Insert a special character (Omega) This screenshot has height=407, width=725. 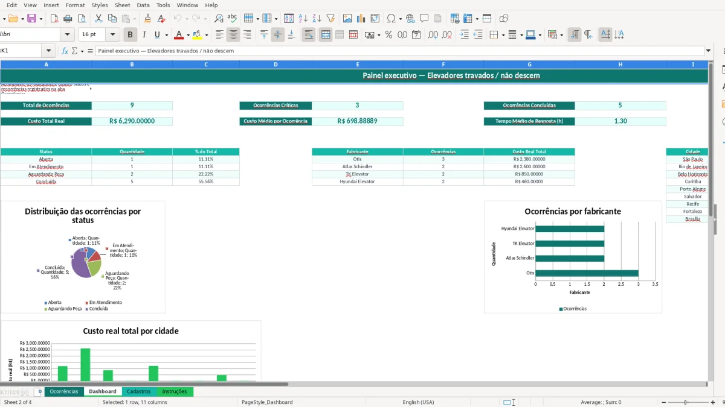(391, 19)
